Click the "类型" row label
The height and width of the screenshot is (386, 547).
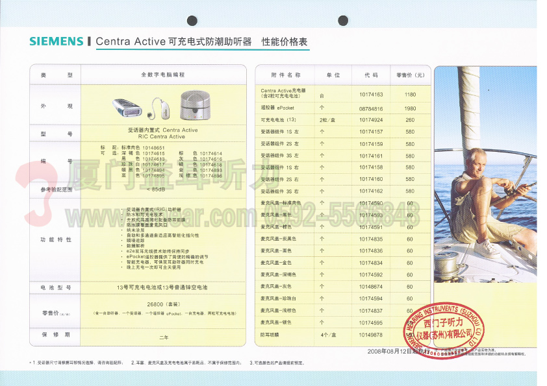[56, 75]
